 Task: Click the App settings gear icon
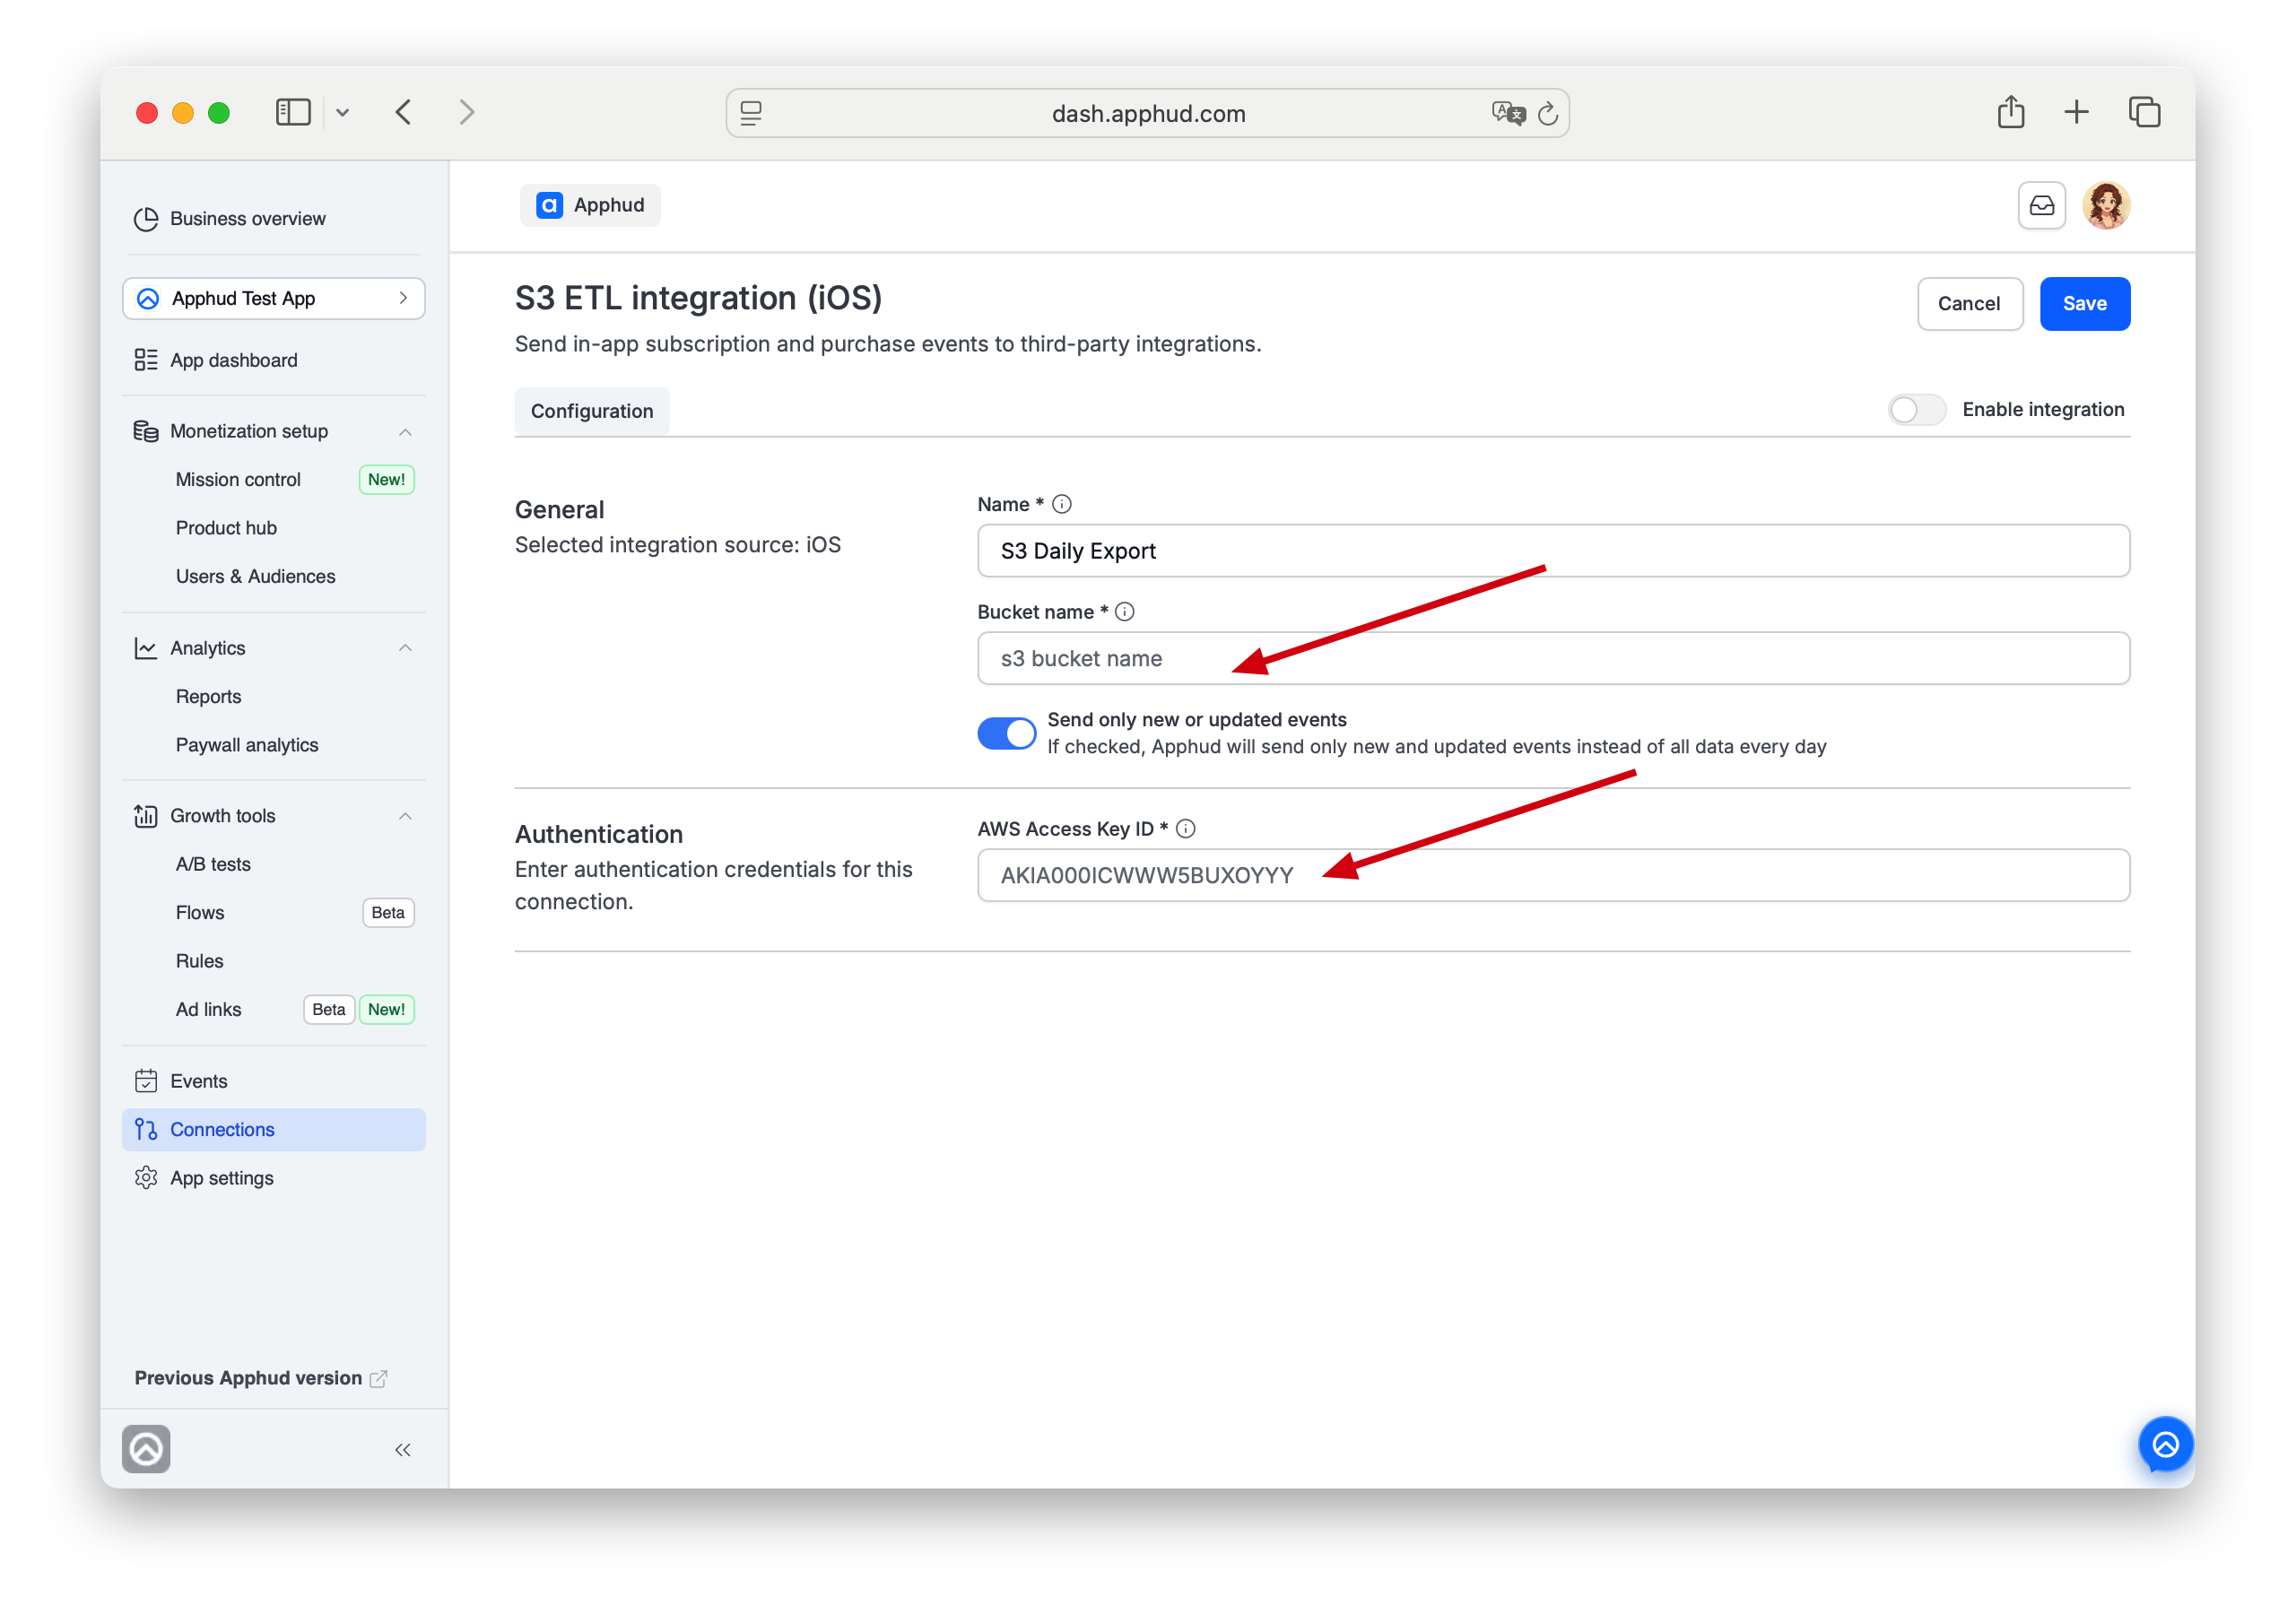(146, 1178)
